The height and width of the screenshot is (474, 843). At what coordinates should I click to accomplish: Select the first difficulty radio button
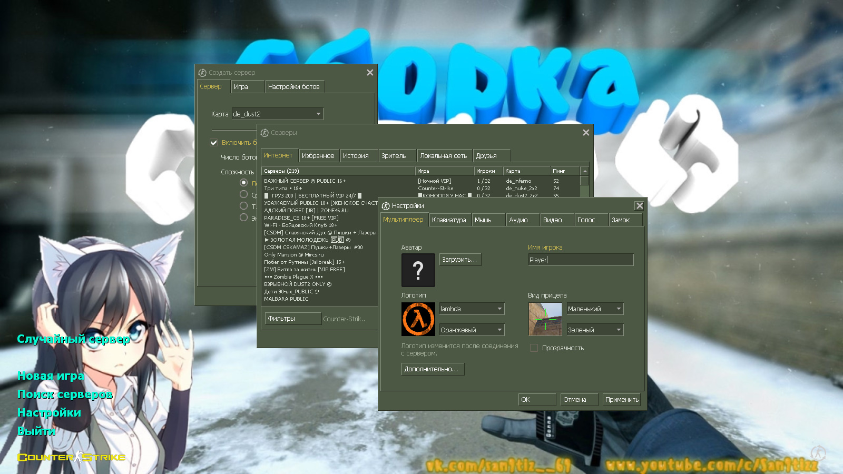243,183
